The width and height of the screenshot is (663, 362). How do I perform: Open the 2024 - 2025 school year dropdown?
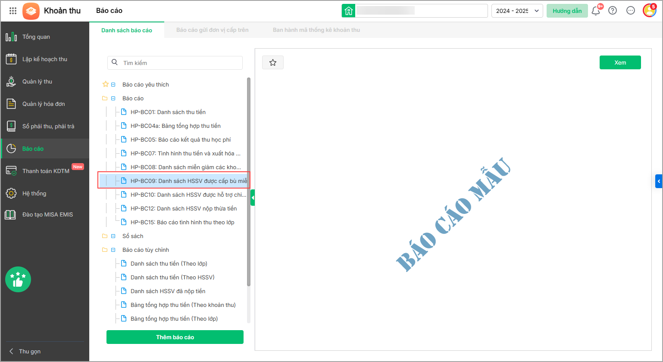click(x=517, y=11)
